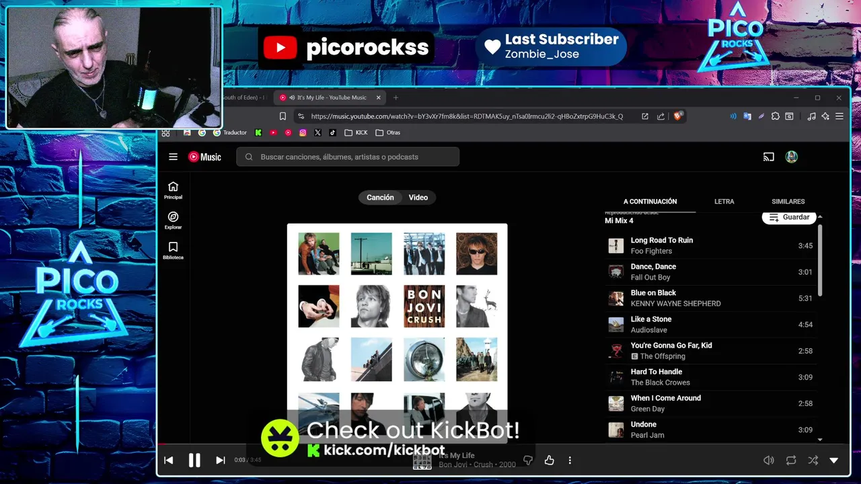This screenshot has width=861, height=484.
Task: Open the user account avatar menu
Action: [792, 157]
